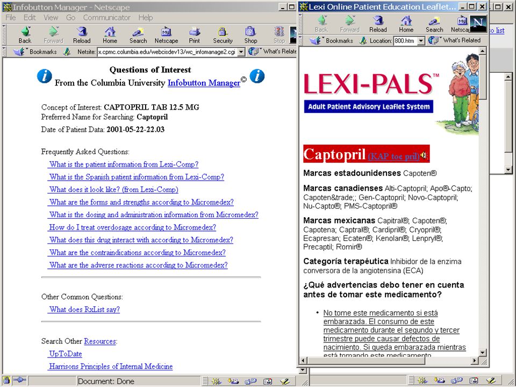Screen dimensions: 516x387
Task: Click the KAP toe pril pronunciation link
Action: click(393, 156)
